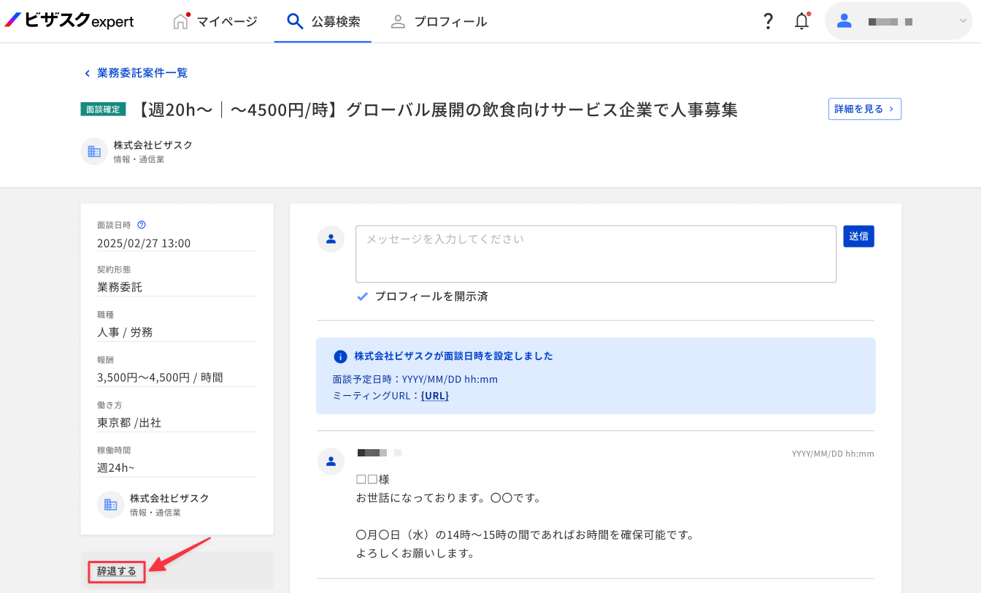Click the user avatar icon in header
Image resolution: width=981 pixels, height=593 pixels.
845,21
